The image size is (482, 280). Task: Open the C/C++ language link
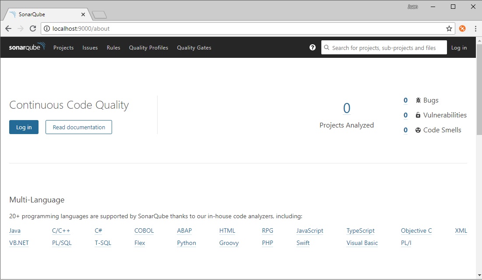coord(61,231)
